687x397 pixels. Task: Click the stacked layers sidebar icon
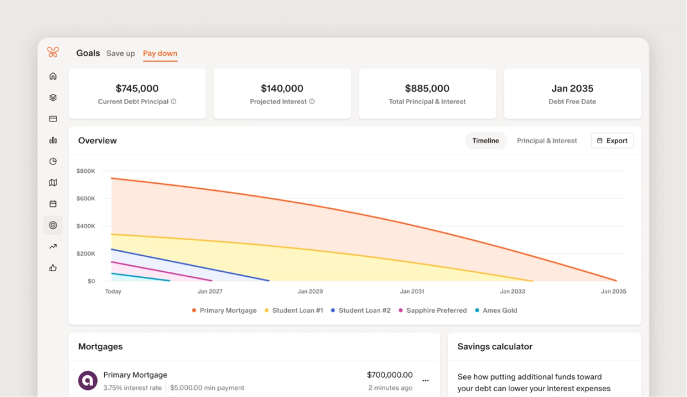(x=53, y=98)
